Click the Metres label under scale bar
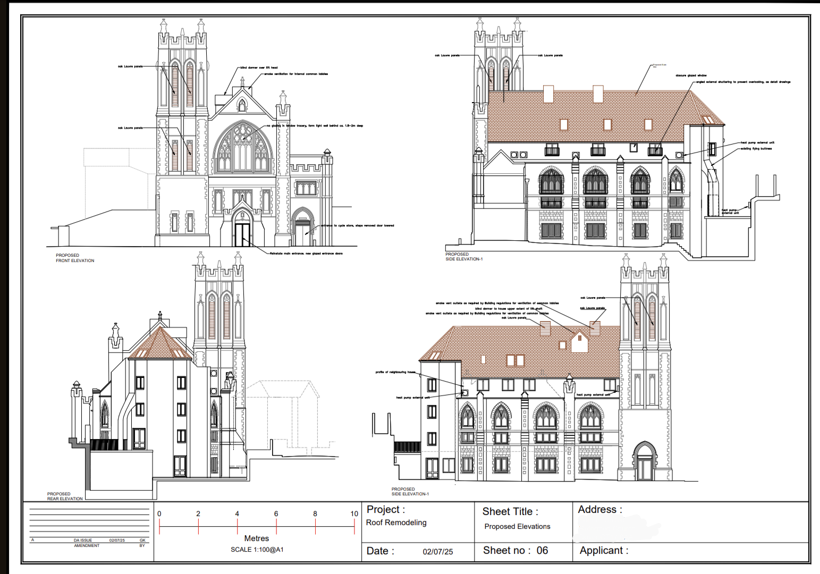This screenshot has width=820, height=574. (257, 538)
